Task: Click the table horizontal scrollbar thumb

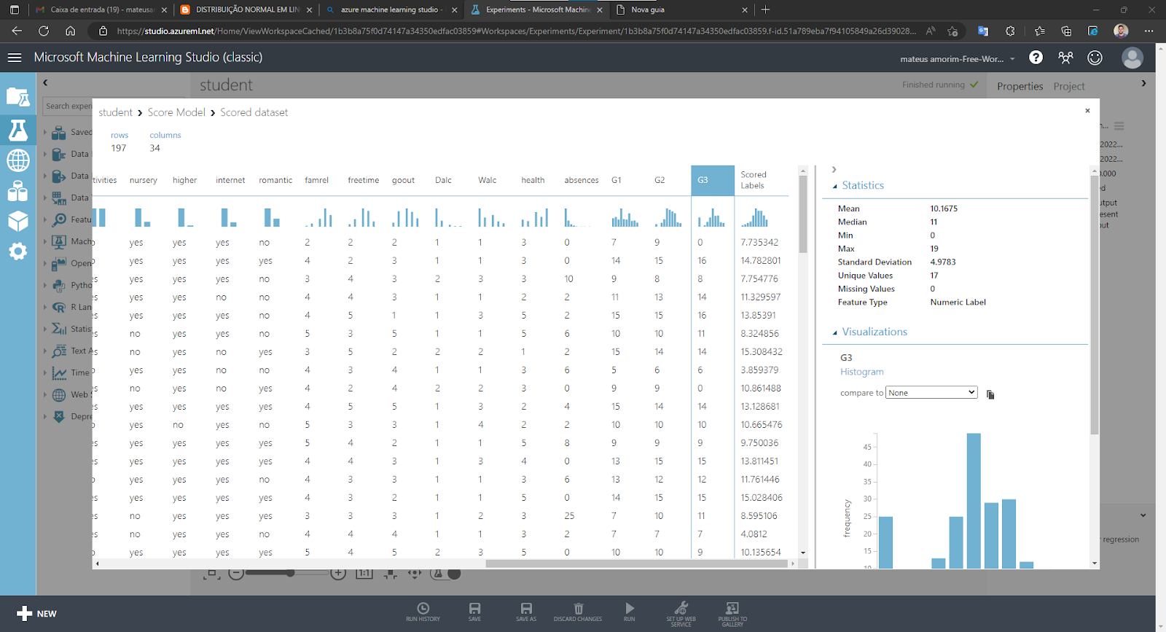Action: point(636,563)
